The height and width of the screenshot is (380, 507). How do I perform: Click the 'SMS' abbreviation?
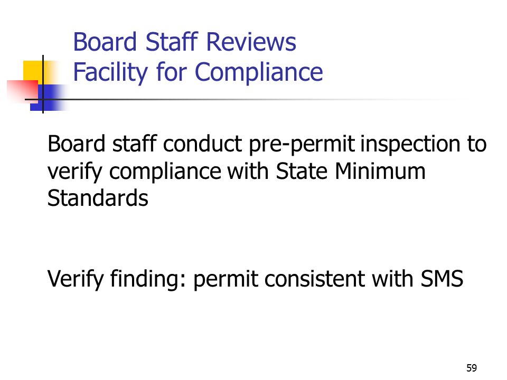442,279
